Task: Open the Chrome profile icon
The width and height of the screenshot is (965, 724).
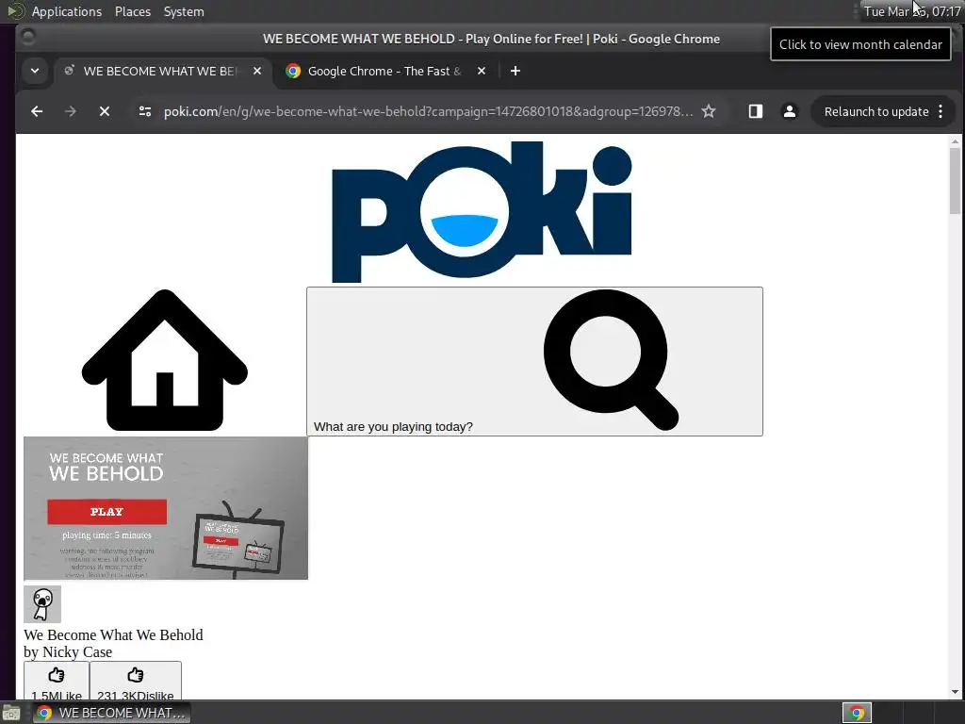Action: coord(790,111)
